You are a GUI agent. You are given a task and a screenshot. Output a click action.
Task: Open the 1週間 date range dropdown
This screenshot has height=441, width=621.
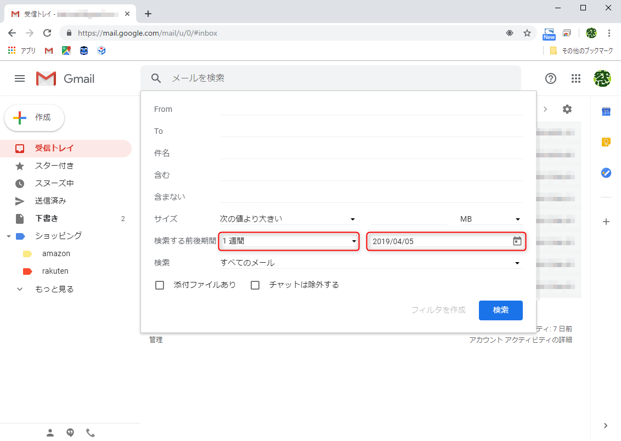[x=289, y=241]
